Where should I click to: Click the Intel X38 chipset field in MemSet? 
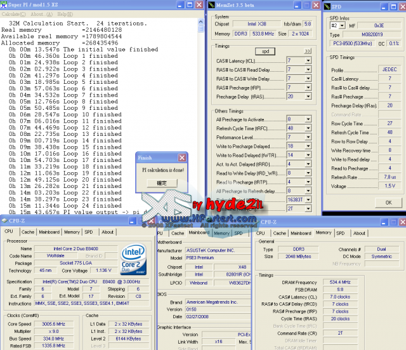(x=256, y=24)
